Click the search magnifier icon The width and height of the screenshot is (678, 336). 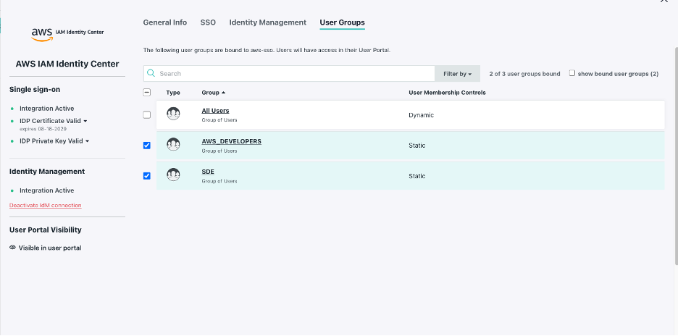[x=151, y=73]
